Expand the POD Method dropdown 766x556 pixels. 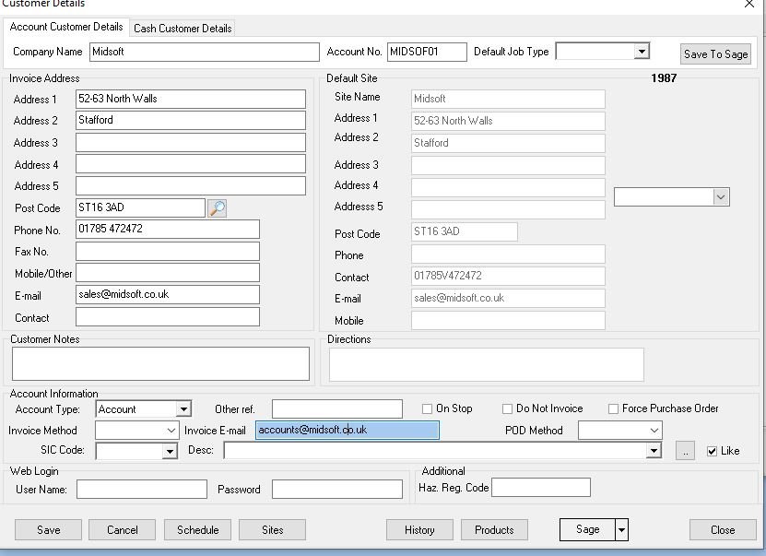[x=654, y=431]
